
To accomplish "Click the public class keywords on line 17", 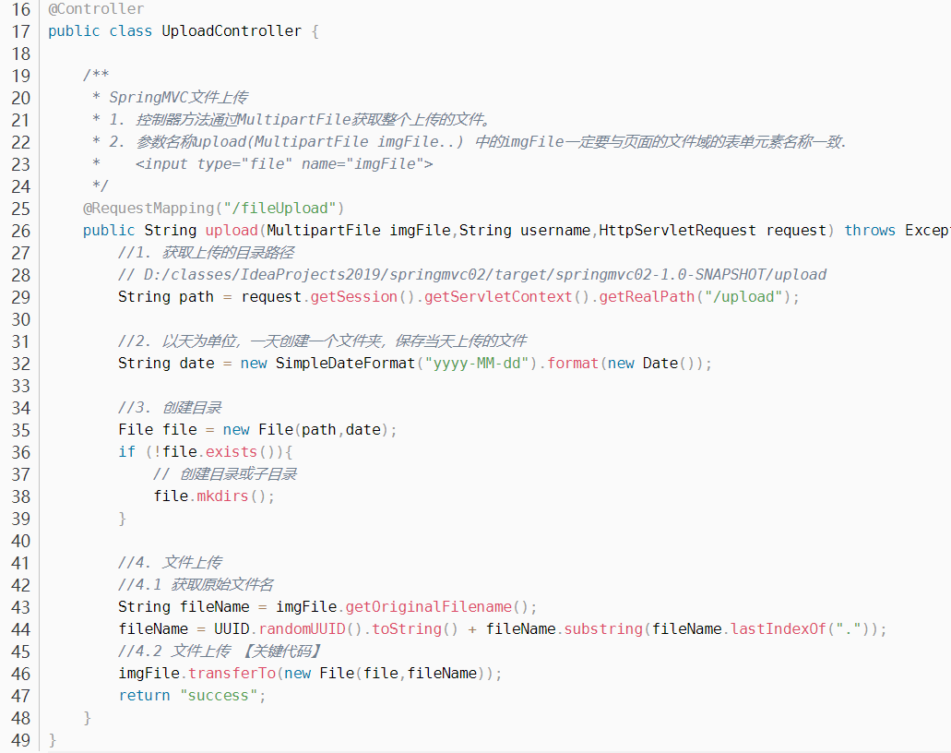I will (100, 31).
